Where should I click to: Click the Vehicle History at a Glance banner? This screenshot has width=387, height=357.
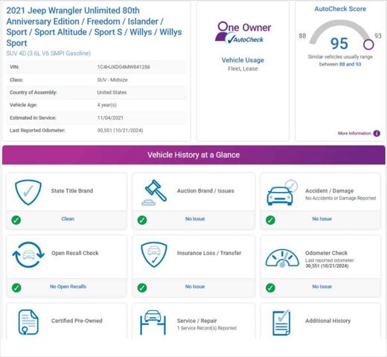click(x=193, y=155)
